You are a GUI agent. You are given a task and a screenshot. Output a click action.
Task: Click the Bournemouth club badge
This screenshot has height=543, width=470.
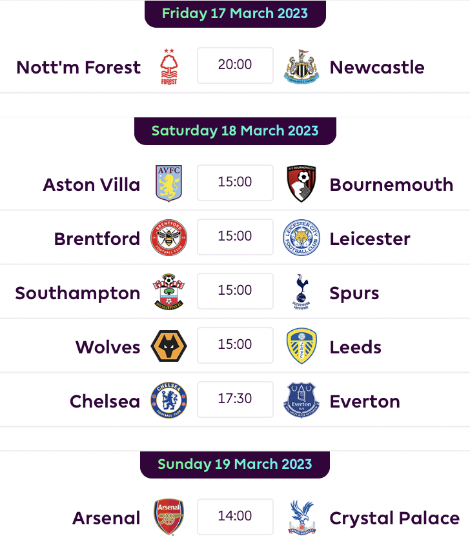pyautogui.click(x=301, y=184)
